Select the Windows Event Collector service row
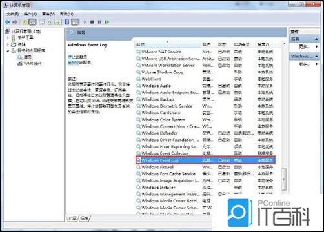 [205, 153]
